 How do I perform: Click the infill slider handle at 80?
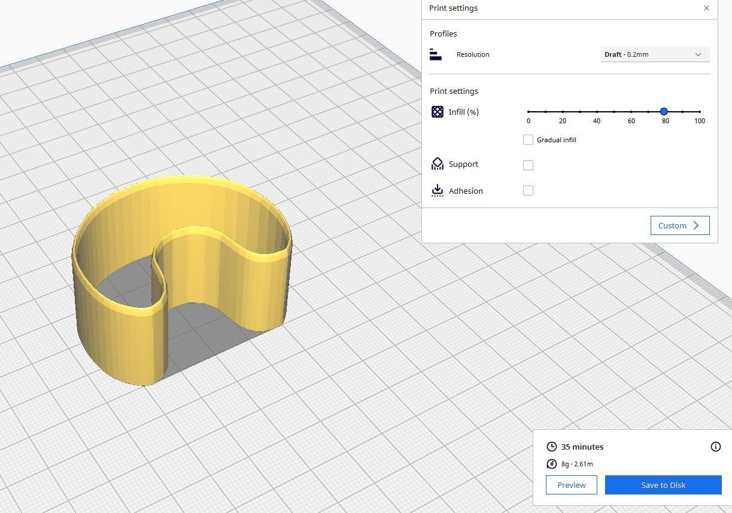tap(664, 112)
